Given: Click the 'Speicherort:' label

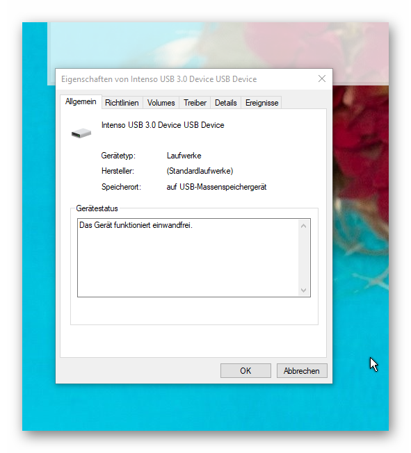Looking at the screenshot, I should pyautogui.click(x=121, y=187).
